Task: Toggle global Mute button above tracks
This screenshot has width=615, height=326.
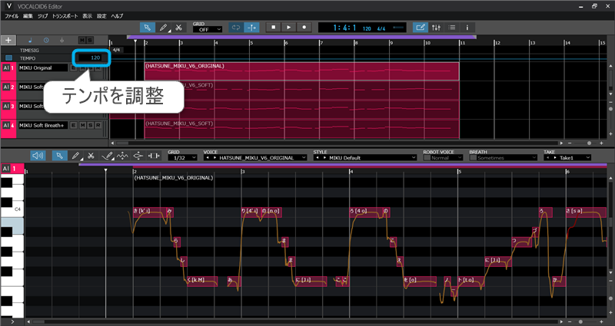Action: (x=82, y=41)
